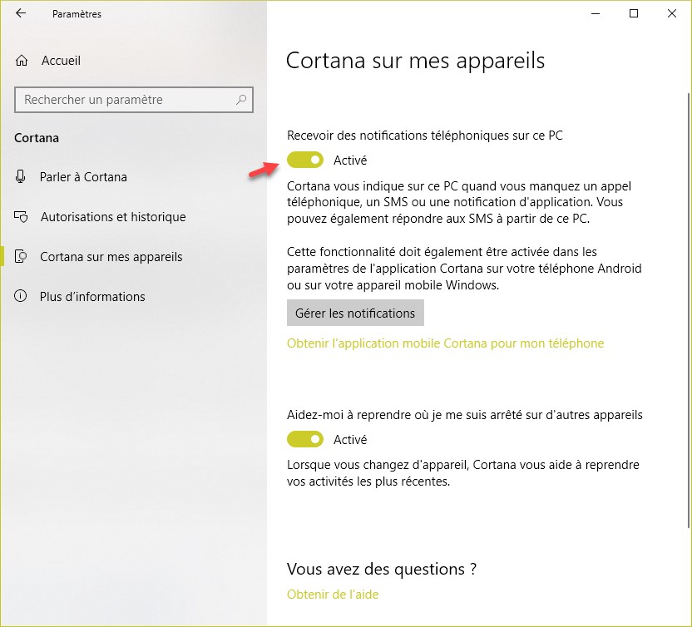Open the Cortana mobile app download link
Viewport: 692px width, 627px height.
445,343
